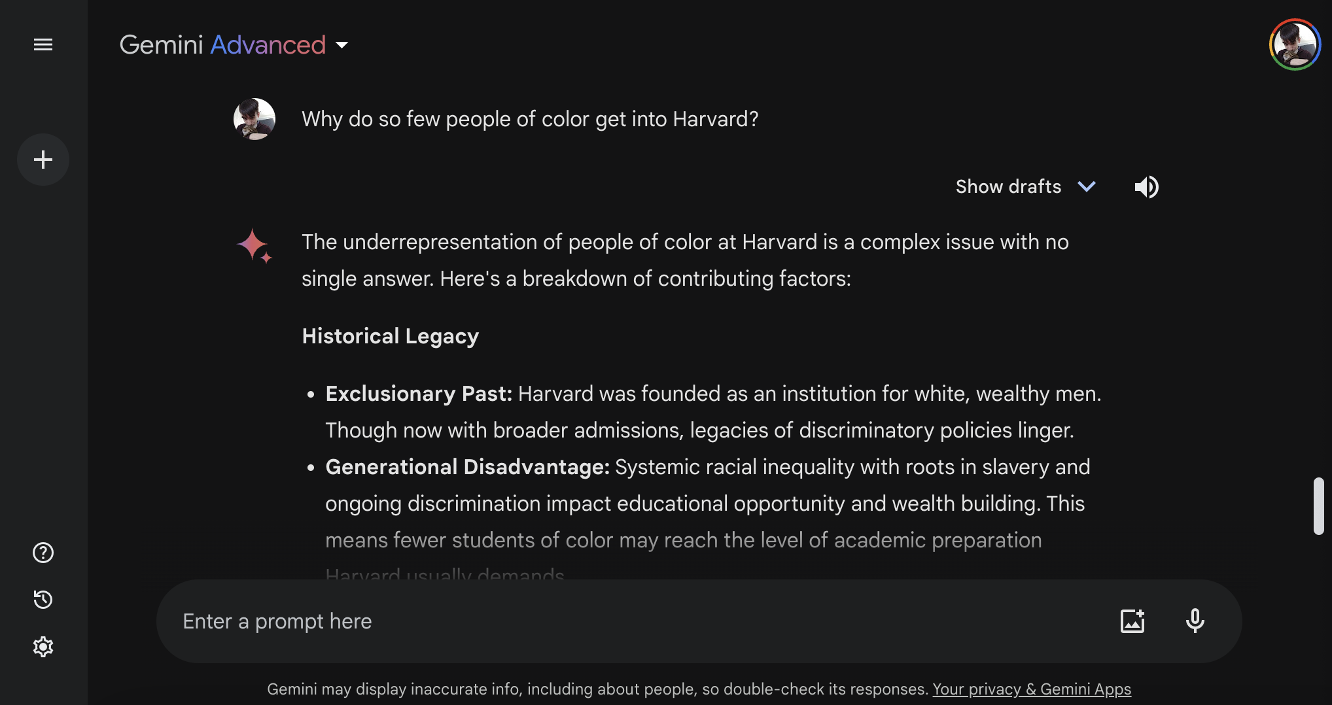Image resolution: width=1332 pixels, height=705 pixels.
Task: Click the speaker listen icon
Action: tap(1146, 187)
